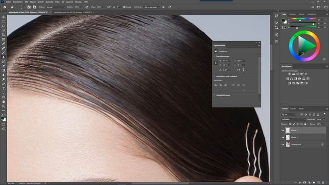Select the Move tool
Image resolution: width=329 pixels, height=185 pixels.
point(4,17)
